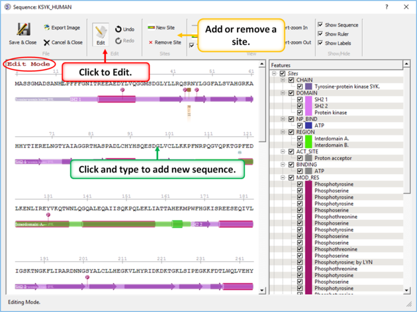Open the help question mark
The image size is (417, 312).
tap(387, 7)
